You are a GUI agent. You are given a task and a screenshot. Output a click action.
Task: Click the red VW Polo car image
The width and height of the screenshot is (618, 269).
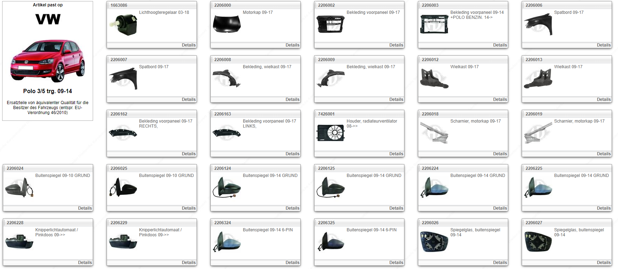pyautogui.click(x=48, y=61)
